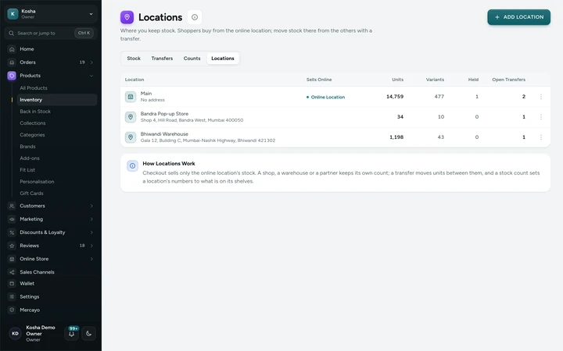This screenshot has height=351, width=563.
Task: Click the purple Products tag icon
Action: coord(12,76)
